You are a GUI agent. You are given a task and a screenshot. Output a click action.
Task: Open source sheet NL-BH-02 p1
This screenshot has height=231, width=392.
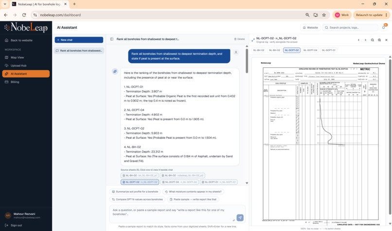140,176
